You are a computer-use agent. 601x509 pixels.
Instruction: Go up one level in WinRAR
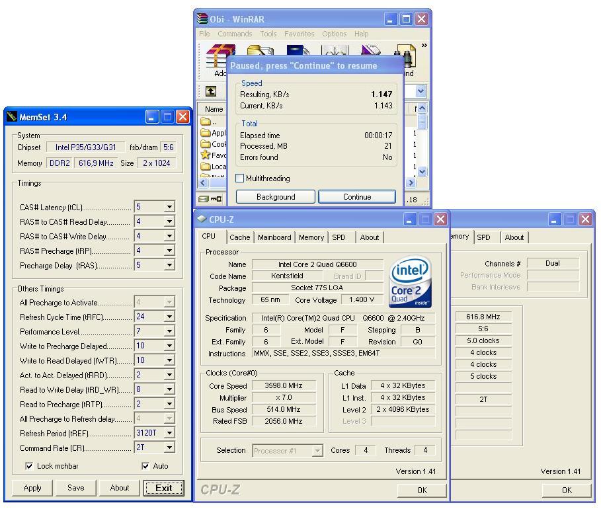point(211,91)
